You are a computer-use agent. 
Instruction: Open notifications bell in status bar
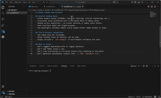pyautogui.click(x=159, y=96)
